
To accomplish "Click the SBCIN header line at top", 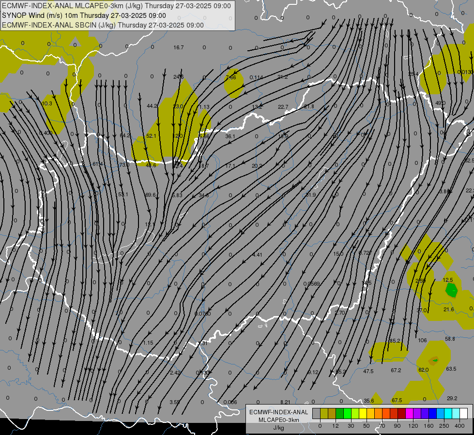I will (103, 25).
